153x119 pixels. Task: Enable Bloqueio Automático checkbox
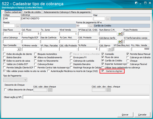click(x=35, y=54)
